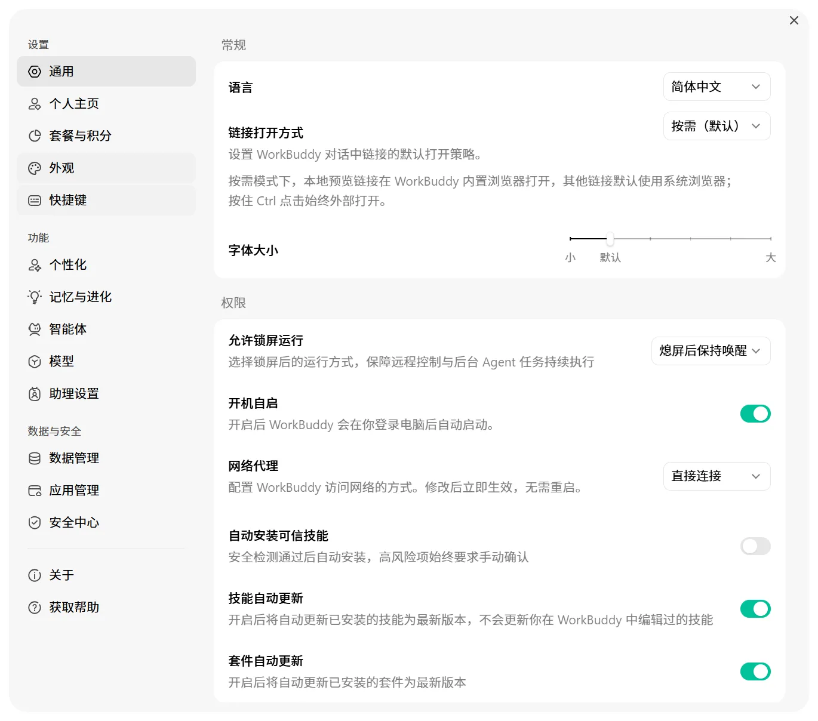Open the 个人主页 page
The image size is (818, 721).
pos(106,104)
